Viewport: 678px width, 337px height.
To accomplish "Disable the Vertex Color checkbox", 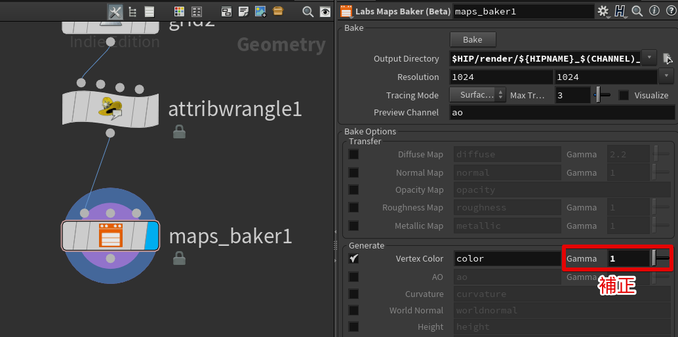I will click(353, 259).
